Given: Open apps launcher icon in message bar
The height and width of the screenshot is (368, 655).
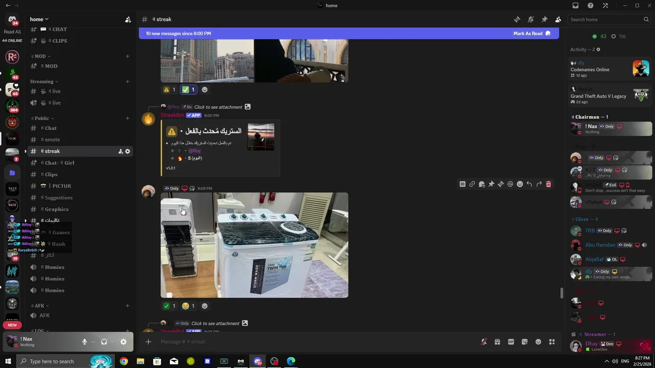Looking at the screenshot, I should [552, 342].
